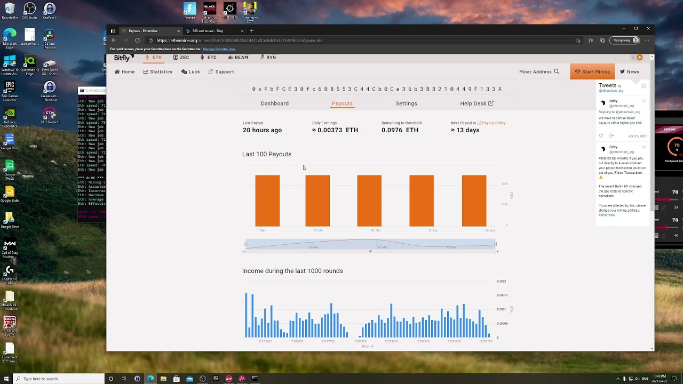The height and width of the screenshot is (384, 683).
Task: Open the browser Collections icon
Action: coord(602,41)
